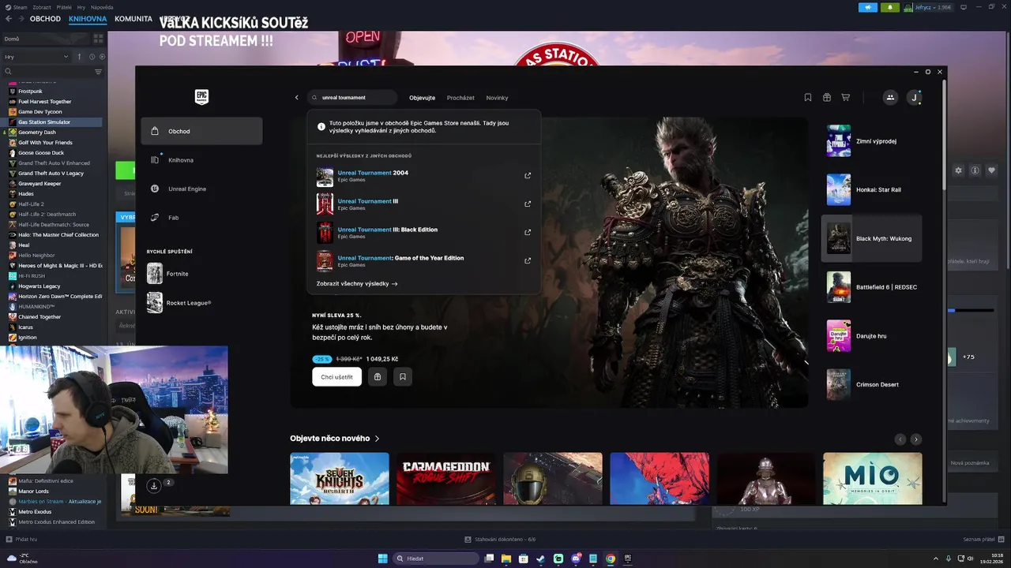The height and width of the screenshot is (568, 1011).
Task: Open Unreal Tournament 2004 search result
Action: (x=423, y=175)
